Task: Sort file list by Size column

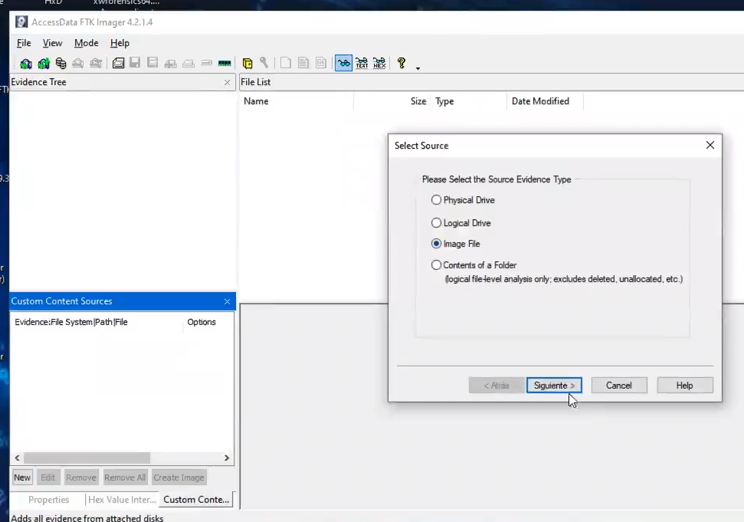Action: point(392,101)
